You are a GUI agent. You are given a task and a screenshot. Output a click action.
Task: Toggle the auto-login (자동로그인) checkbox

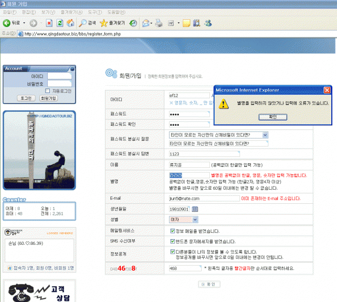tap(48, 90)
